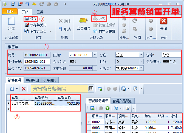Expand the 业务员 salesperson dropdown
Viewport: 184px width, 133px height.
[x=141, y=68]
